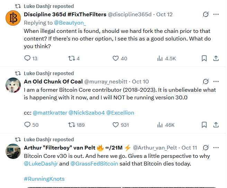Screen dimensions: 227x188
Task: Open the @NickSzabo4 mention
Action: pos(86,113)
